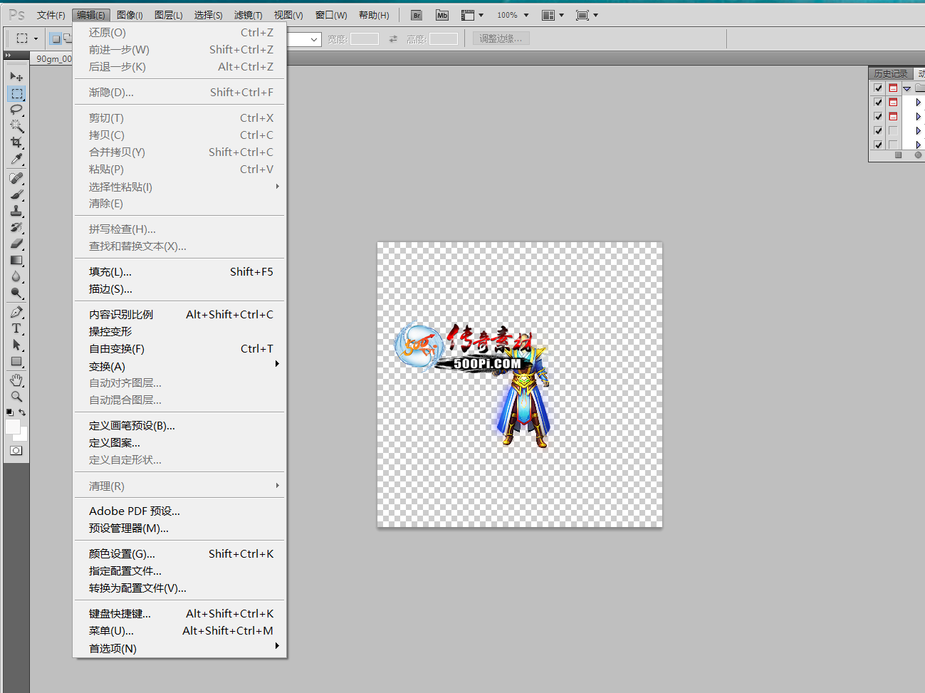The image size is (925, 693).
Task: Select the Clone Stamp tool
Action: click(x=16, y=211)
